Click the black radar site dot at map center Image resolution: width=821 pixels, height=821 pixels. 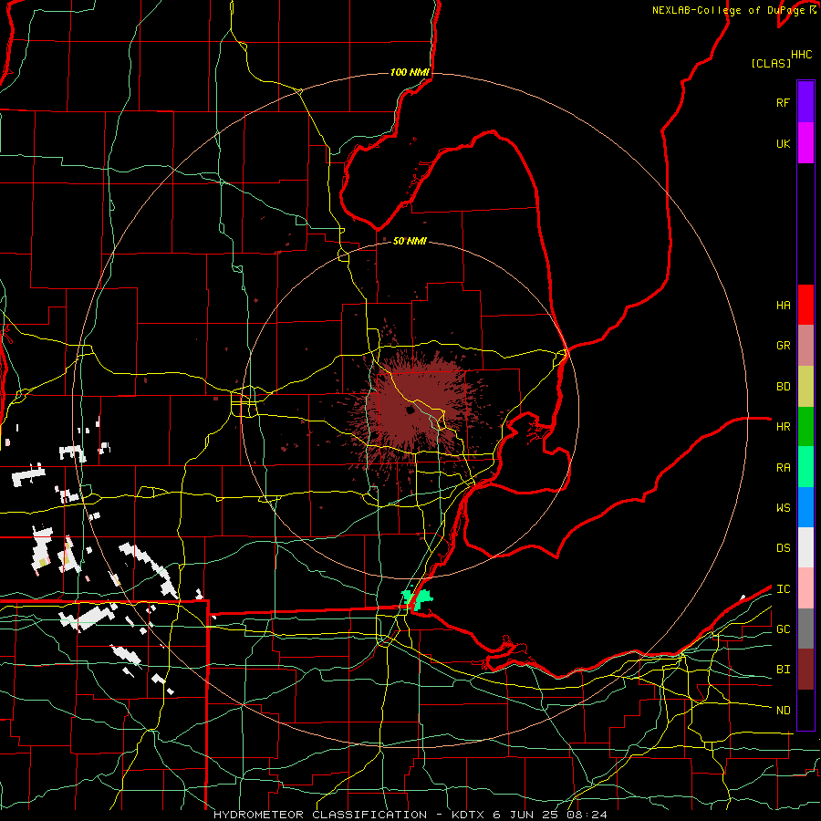click(410, 410)
